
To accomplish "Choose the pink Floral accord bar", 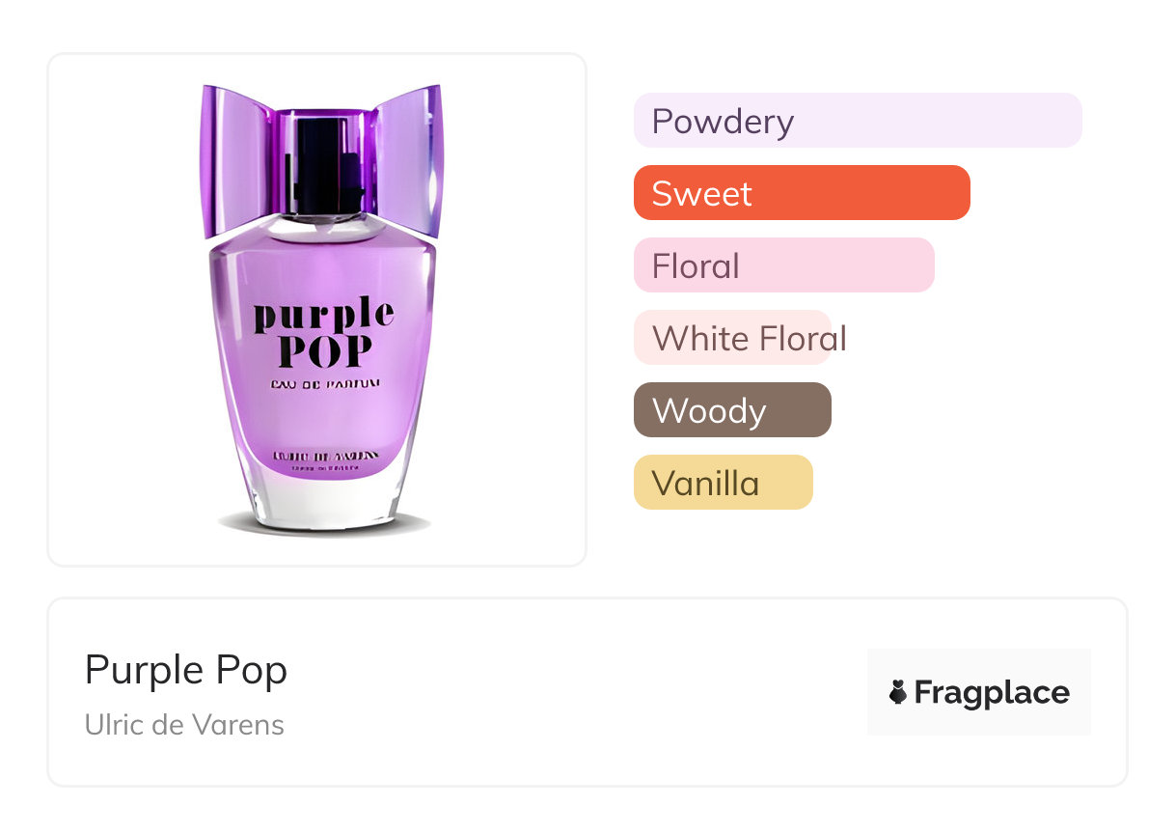I will 783,265.
